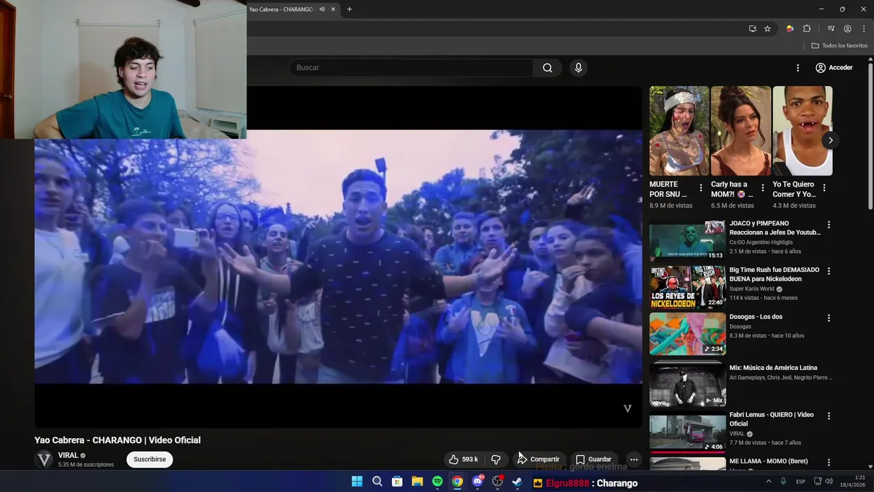Switch to Chrome taskbar icon
The width and height of the screenshot is (874, 492).
coord(457,482)
